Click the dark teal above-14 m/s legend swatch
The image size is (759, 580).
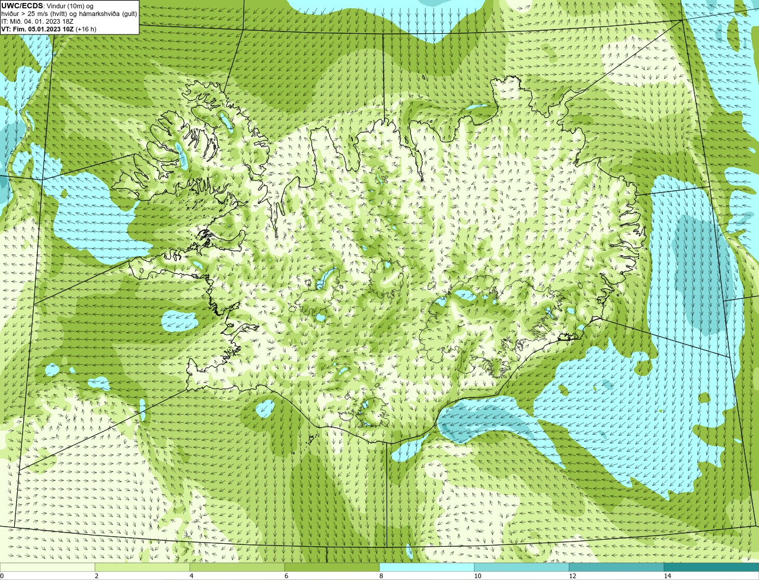click(712, 567)
